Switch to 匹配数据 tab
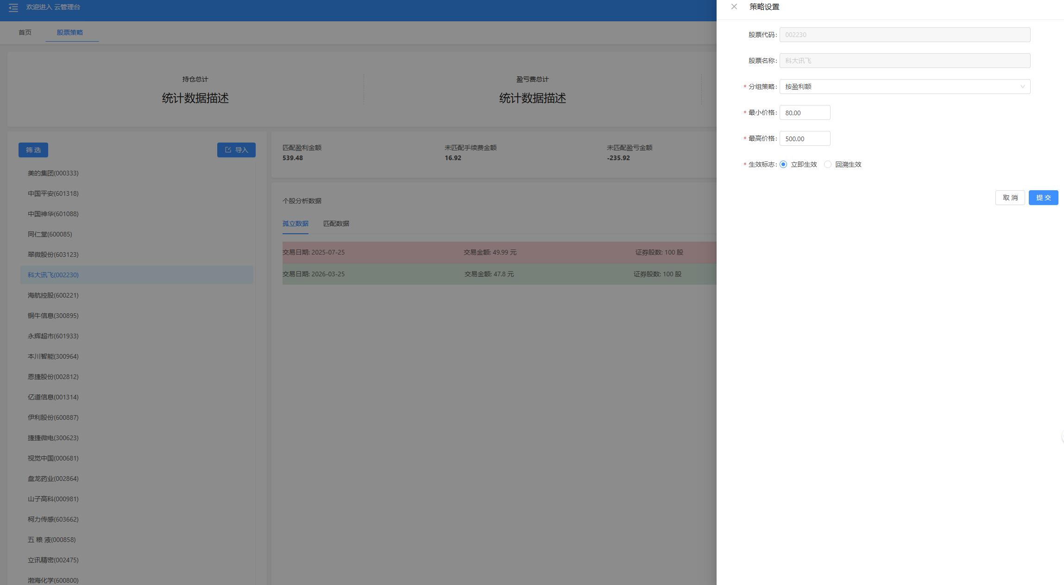 [x=336, y=224]
